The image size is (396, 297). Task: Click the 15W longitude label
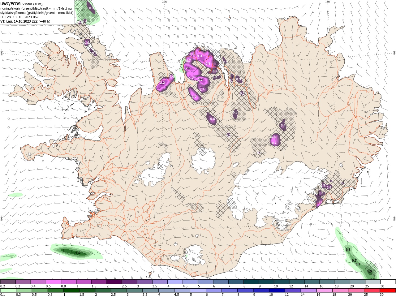click(x=328, y=2)
